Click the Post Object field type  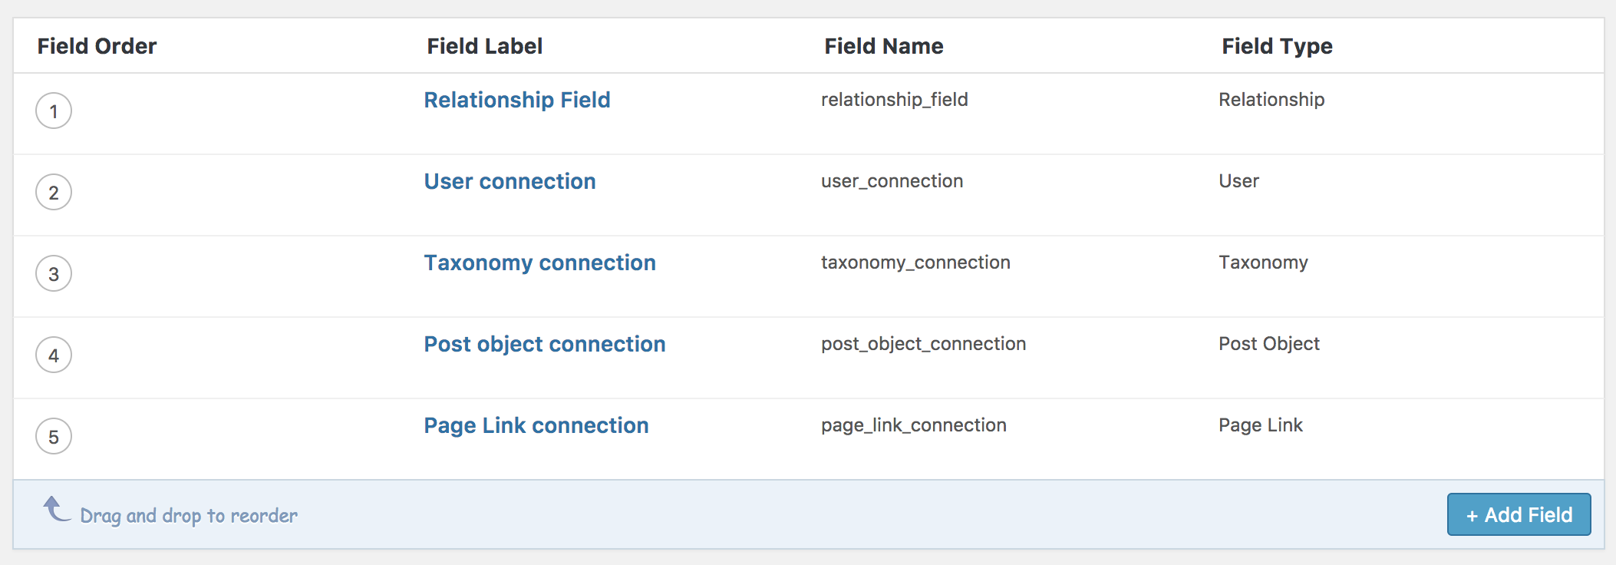tap(1269, 344)
